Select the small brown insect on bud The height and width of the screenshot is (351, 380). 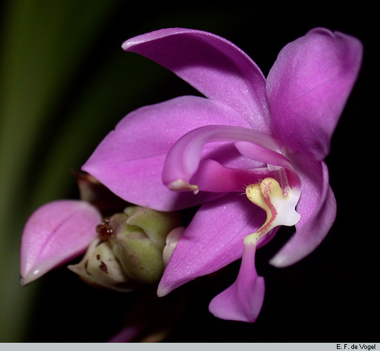point(105,229)
